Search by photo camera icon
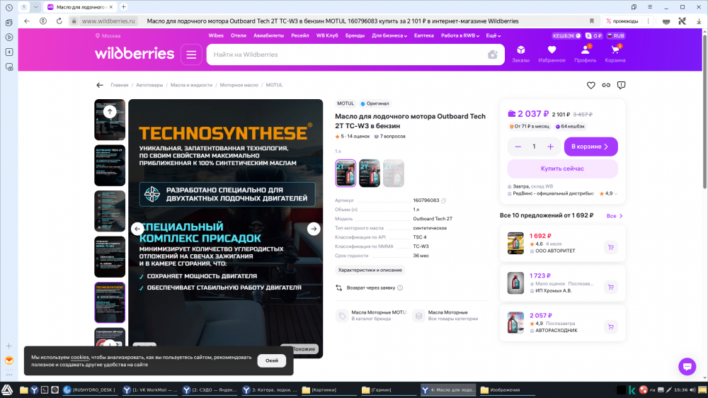 click(493, 55)
